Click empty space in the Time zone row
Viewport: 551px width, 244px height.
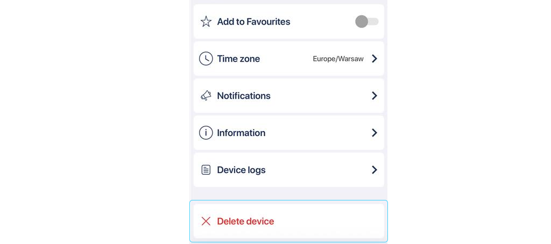pyautogui.click(x=285, y=59)
